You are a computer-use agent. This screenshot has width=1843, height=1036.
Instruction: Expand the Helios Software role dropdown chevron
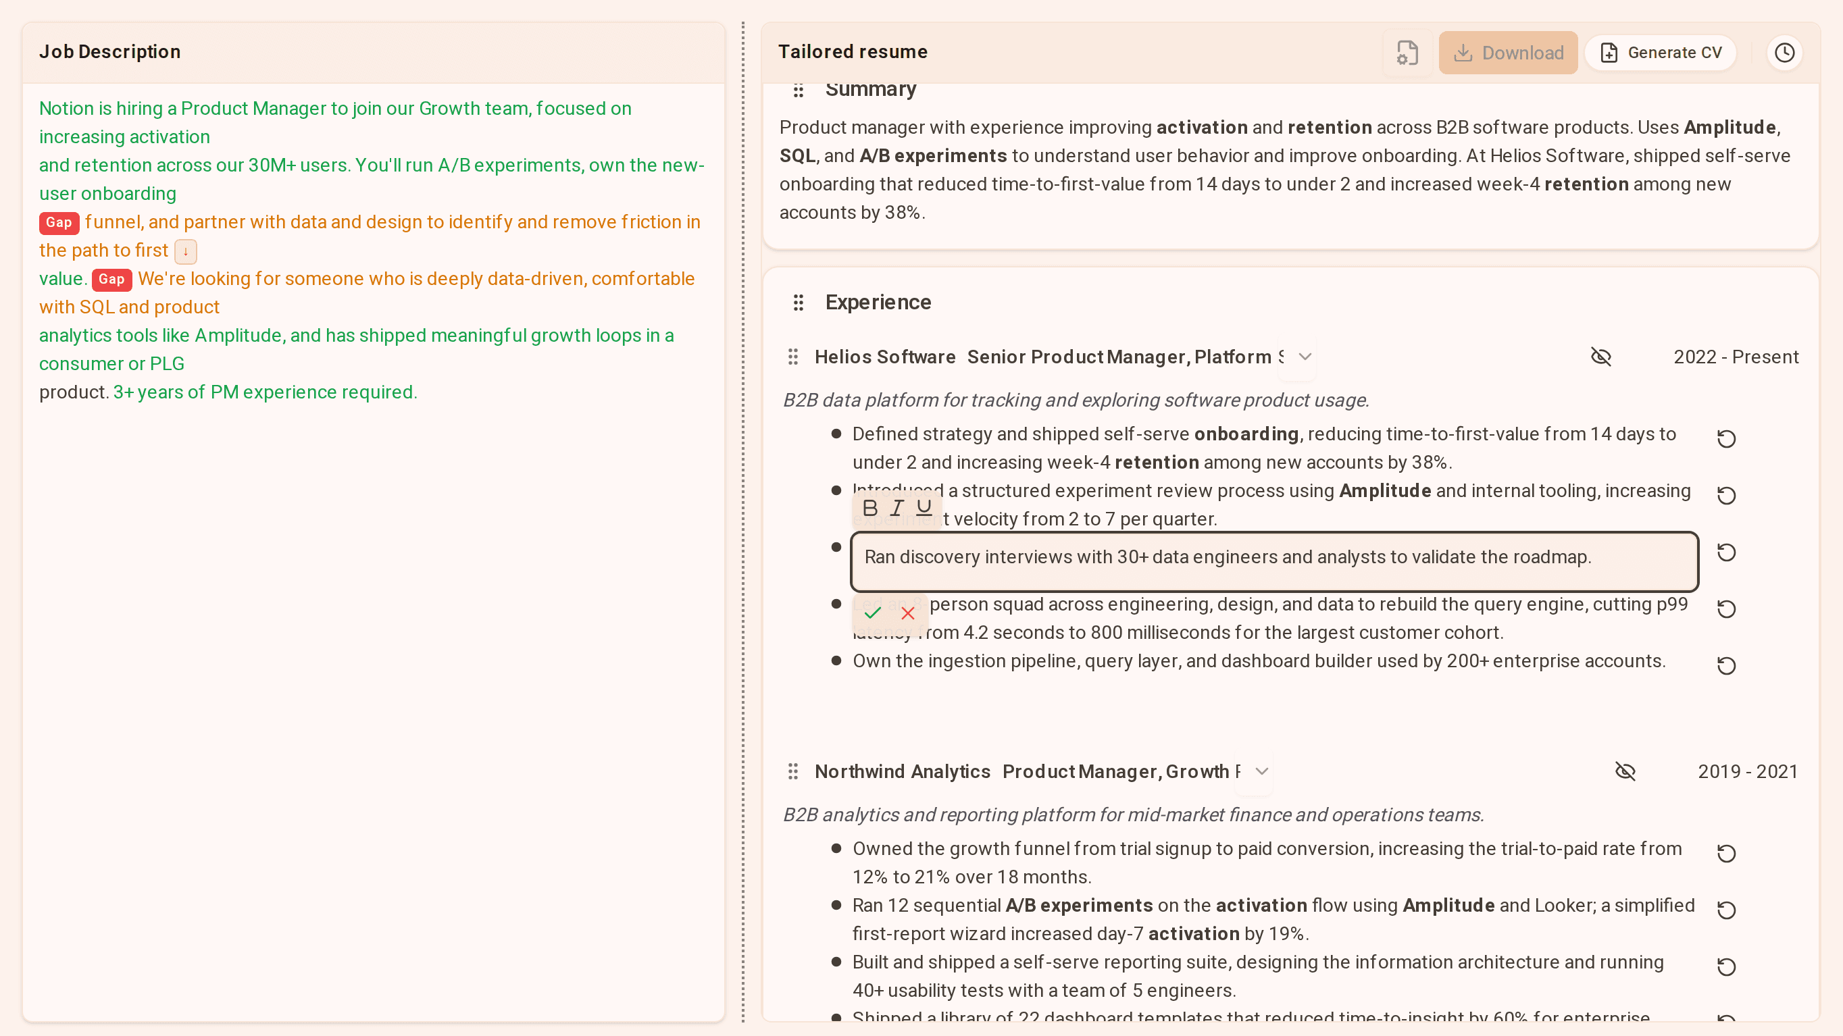click(x=1305, y=357)
